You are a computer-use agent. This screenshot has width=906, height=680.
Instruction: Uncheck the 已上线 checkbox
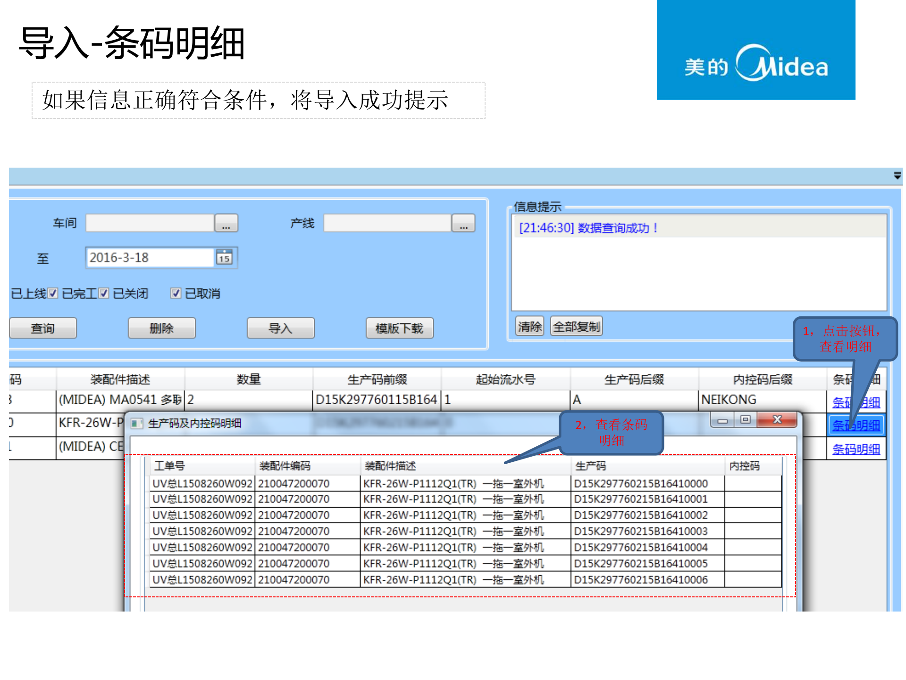[x=52, y=293]
